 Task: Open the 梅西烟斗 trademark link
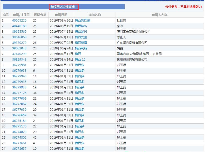pyautogui.click(x=81, y=26)
